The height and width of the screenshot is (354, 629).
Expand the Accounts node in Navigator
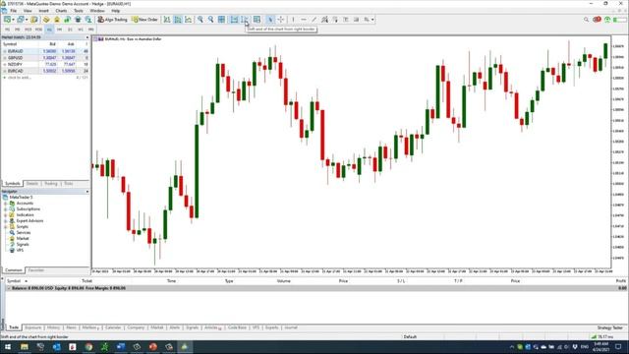point(6,204)
